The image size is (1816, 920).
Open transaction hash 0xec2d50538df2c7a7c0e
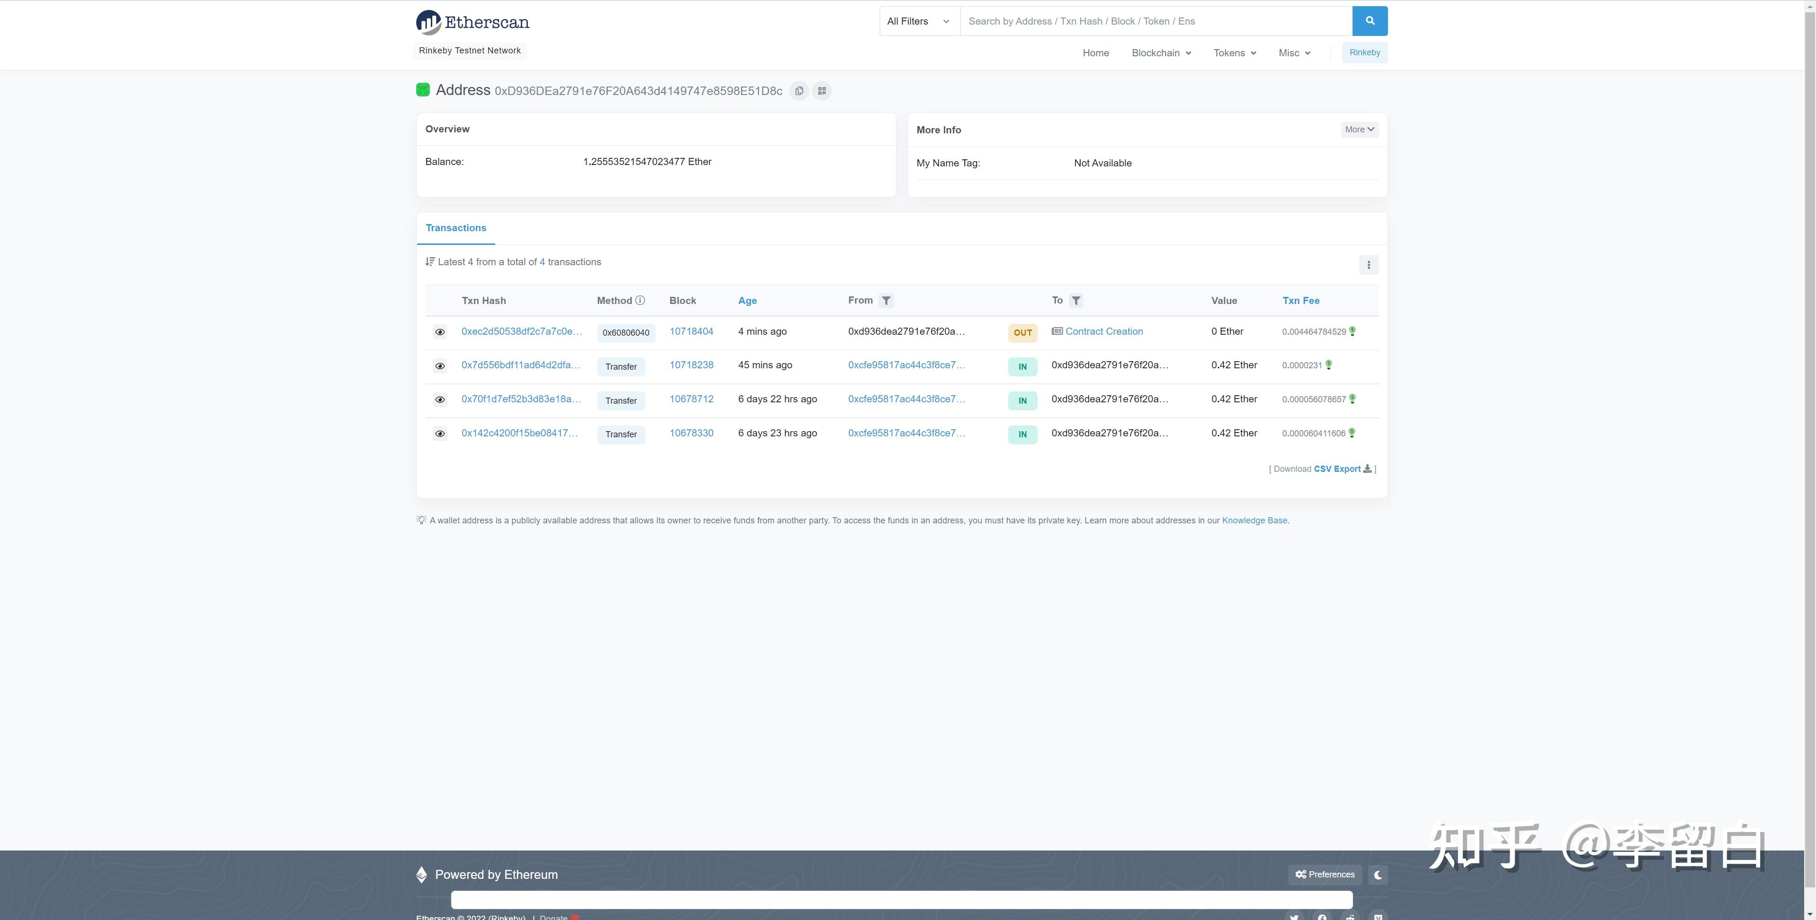pyautogui.click(x=522, y=331)
